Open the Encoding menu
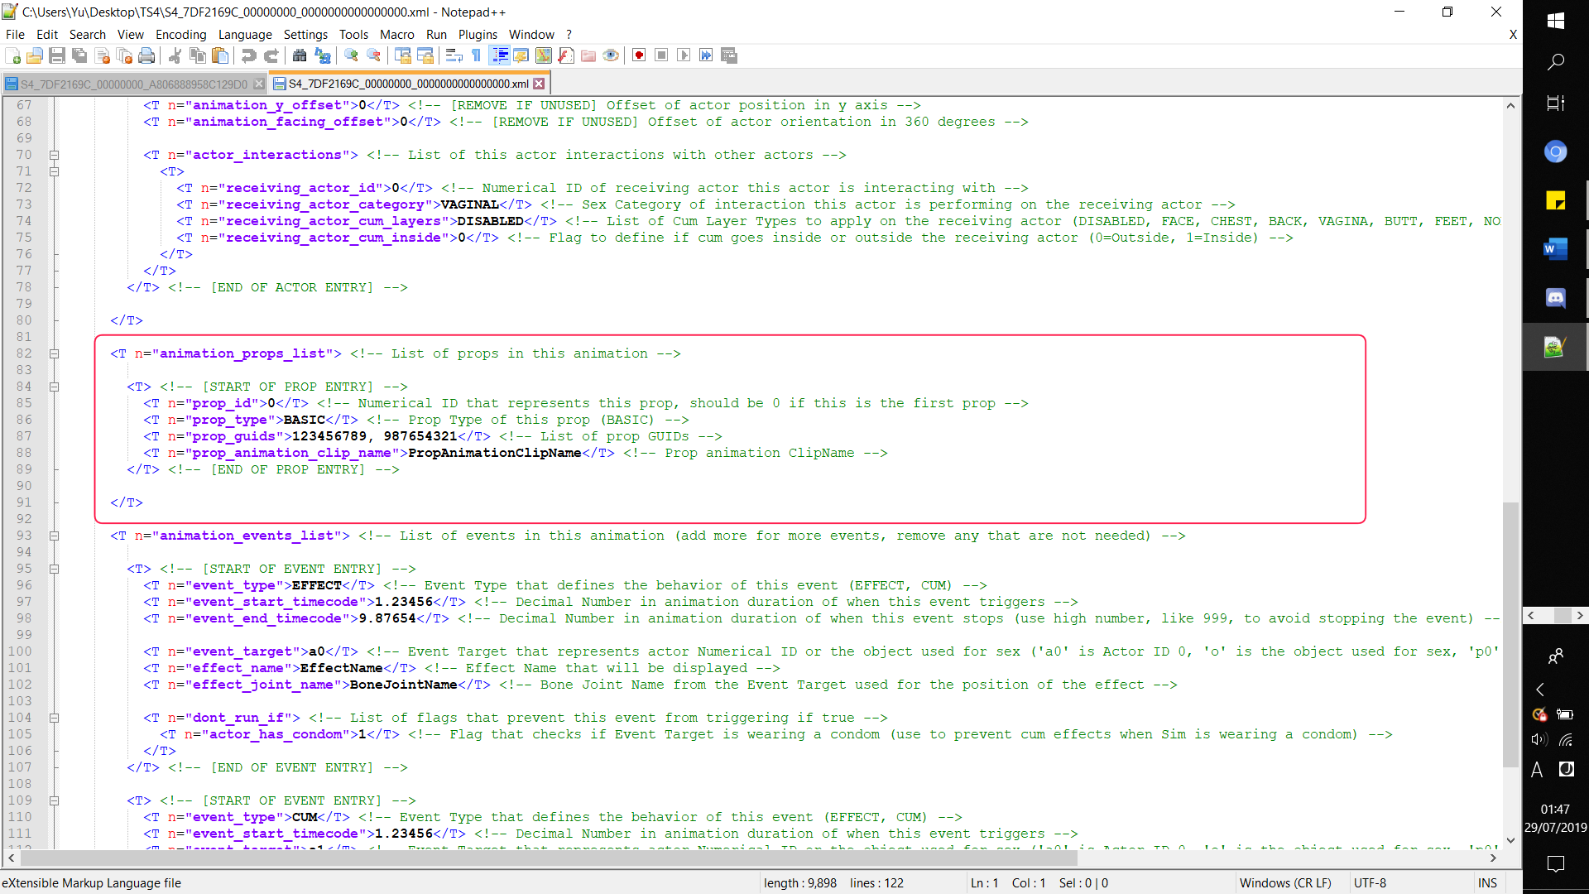The height and width of the screenshot is (894, 1589). tap(180, 35)
